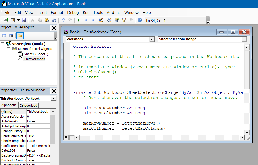Image resolution: width=258 pixels, height=165 pixels.
Task: Save Book1 with the Save icon
Action: tap(24, 20)
